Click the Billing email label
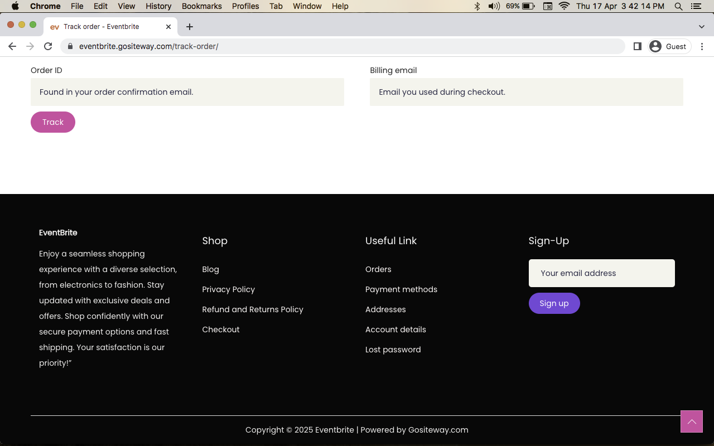The image size is (714, 446). [x=393, y=70]
